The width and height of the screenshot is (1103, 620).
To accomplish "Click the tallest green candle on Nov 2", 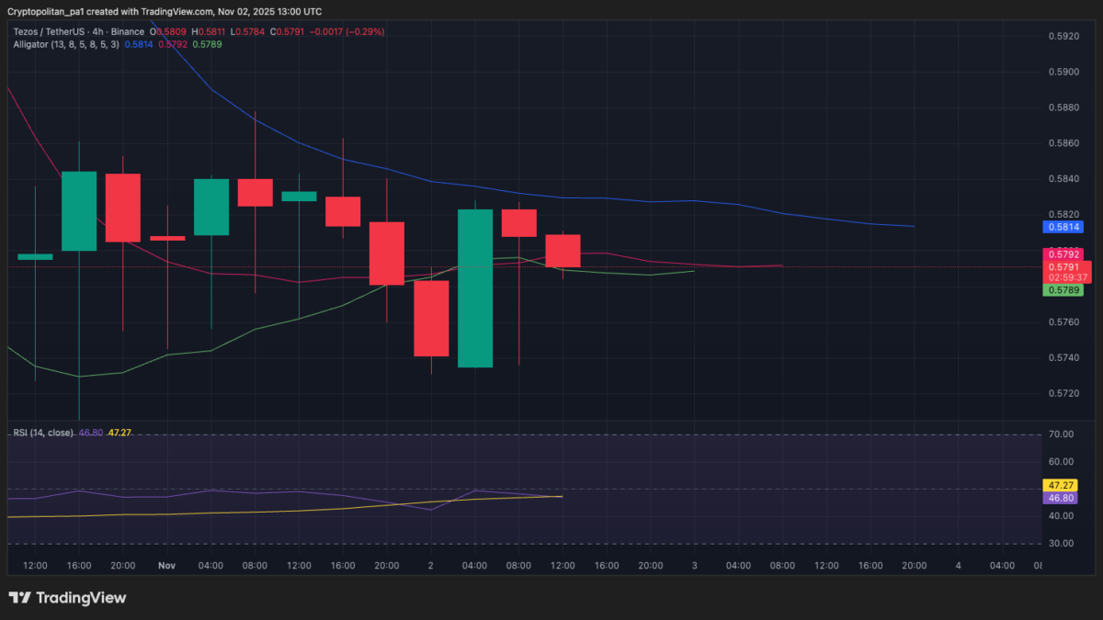I will [x=475, y=288].
